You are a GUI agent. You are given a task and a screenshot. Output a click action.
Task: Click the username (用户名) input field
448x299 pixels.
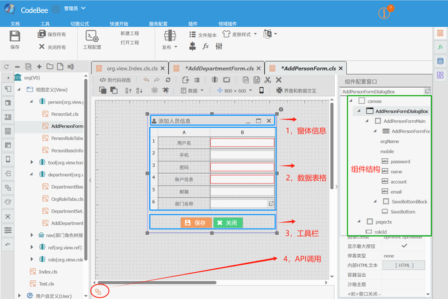tap(242, 143)
